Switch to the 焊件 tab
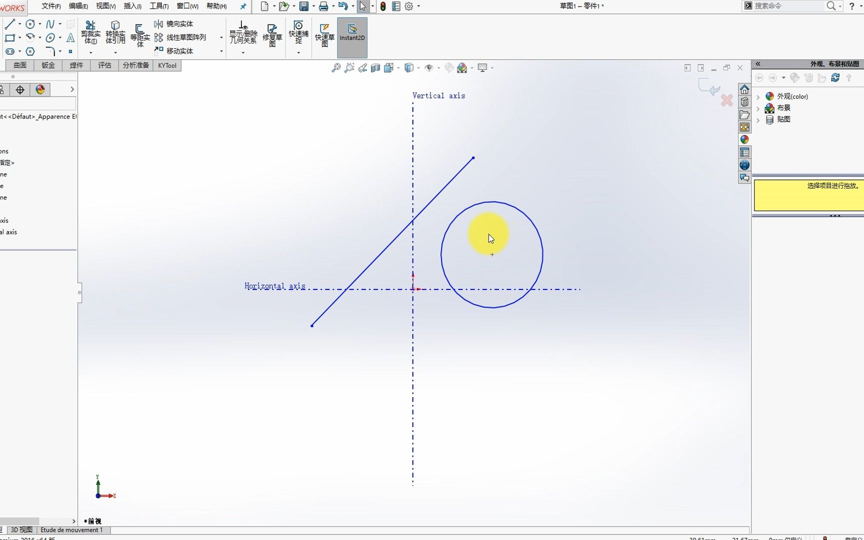The height and width of the screenshot is (540, 864). click(76, 65)
